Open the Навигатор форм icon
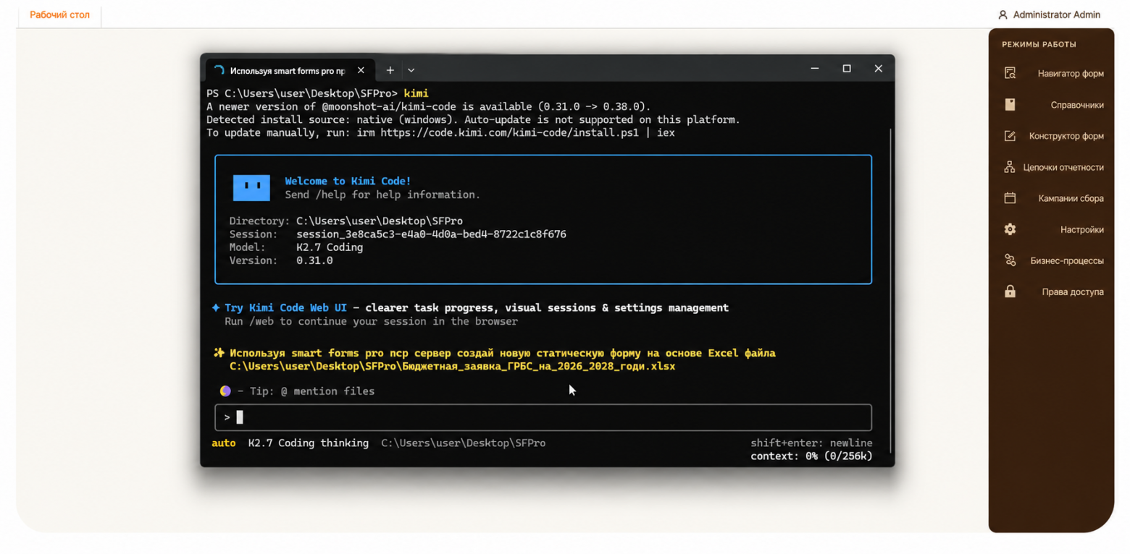 pos(1010,73)
